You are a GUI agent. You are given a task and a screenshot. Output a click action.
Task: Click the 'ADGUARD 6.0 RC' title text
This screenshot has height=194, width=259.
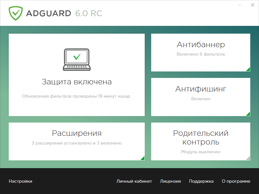[64, 13]
